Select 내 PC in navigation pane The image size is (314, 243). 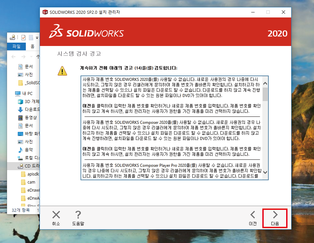(x=24, y=93)
